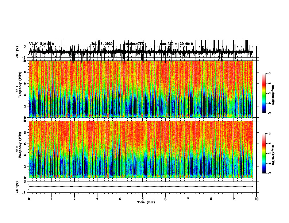Click the 'ch.1(V)' waveform axis label
This screenshot has height=223, width=289.
click(18, 52)
